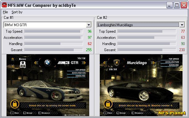Click the padlock icon under the Murciélago
Screen dimensions: 189x118
tap(108, 104)
